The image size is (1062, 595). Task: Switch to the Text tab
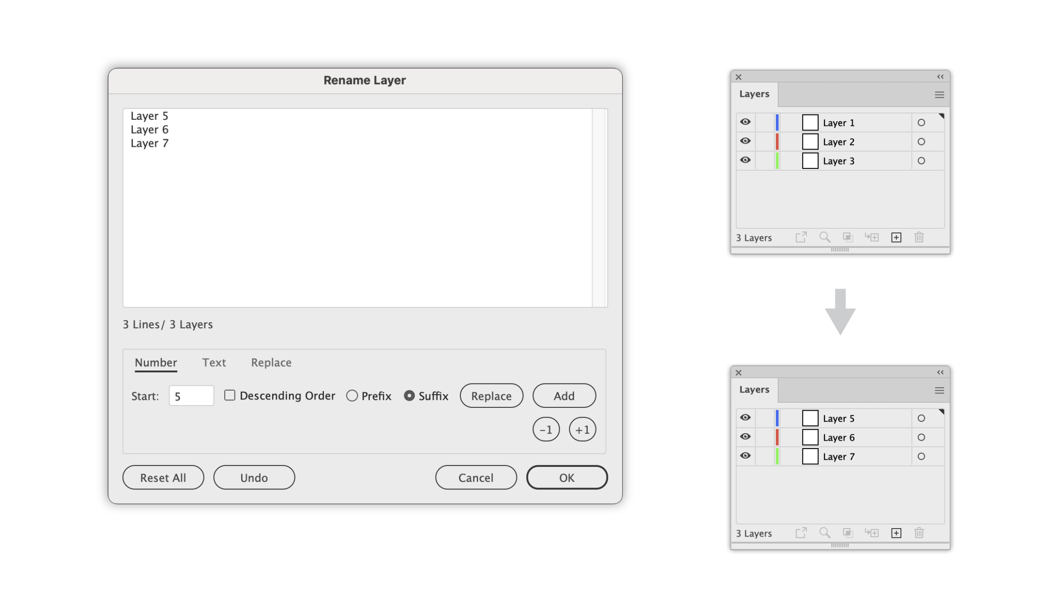[214, 362]
